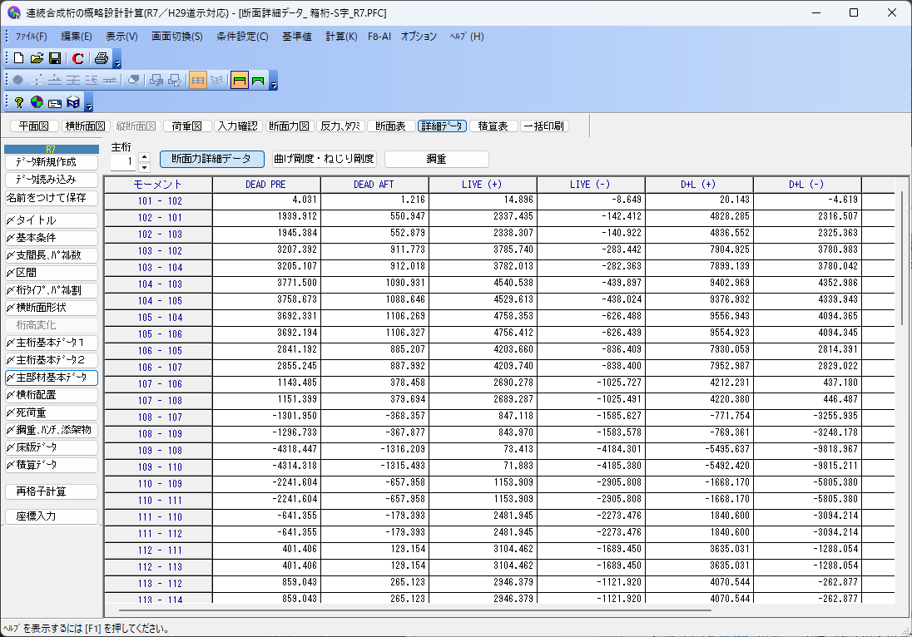Click the 再格子計算 button

(52, 491)
